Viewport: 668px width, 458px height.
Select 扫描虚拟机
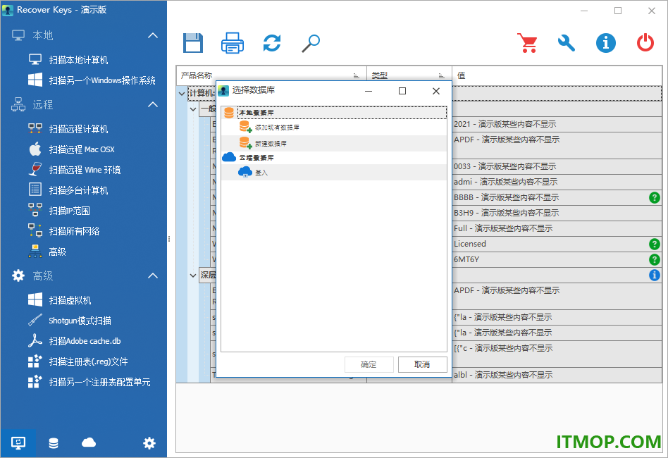tap(70, 300)
